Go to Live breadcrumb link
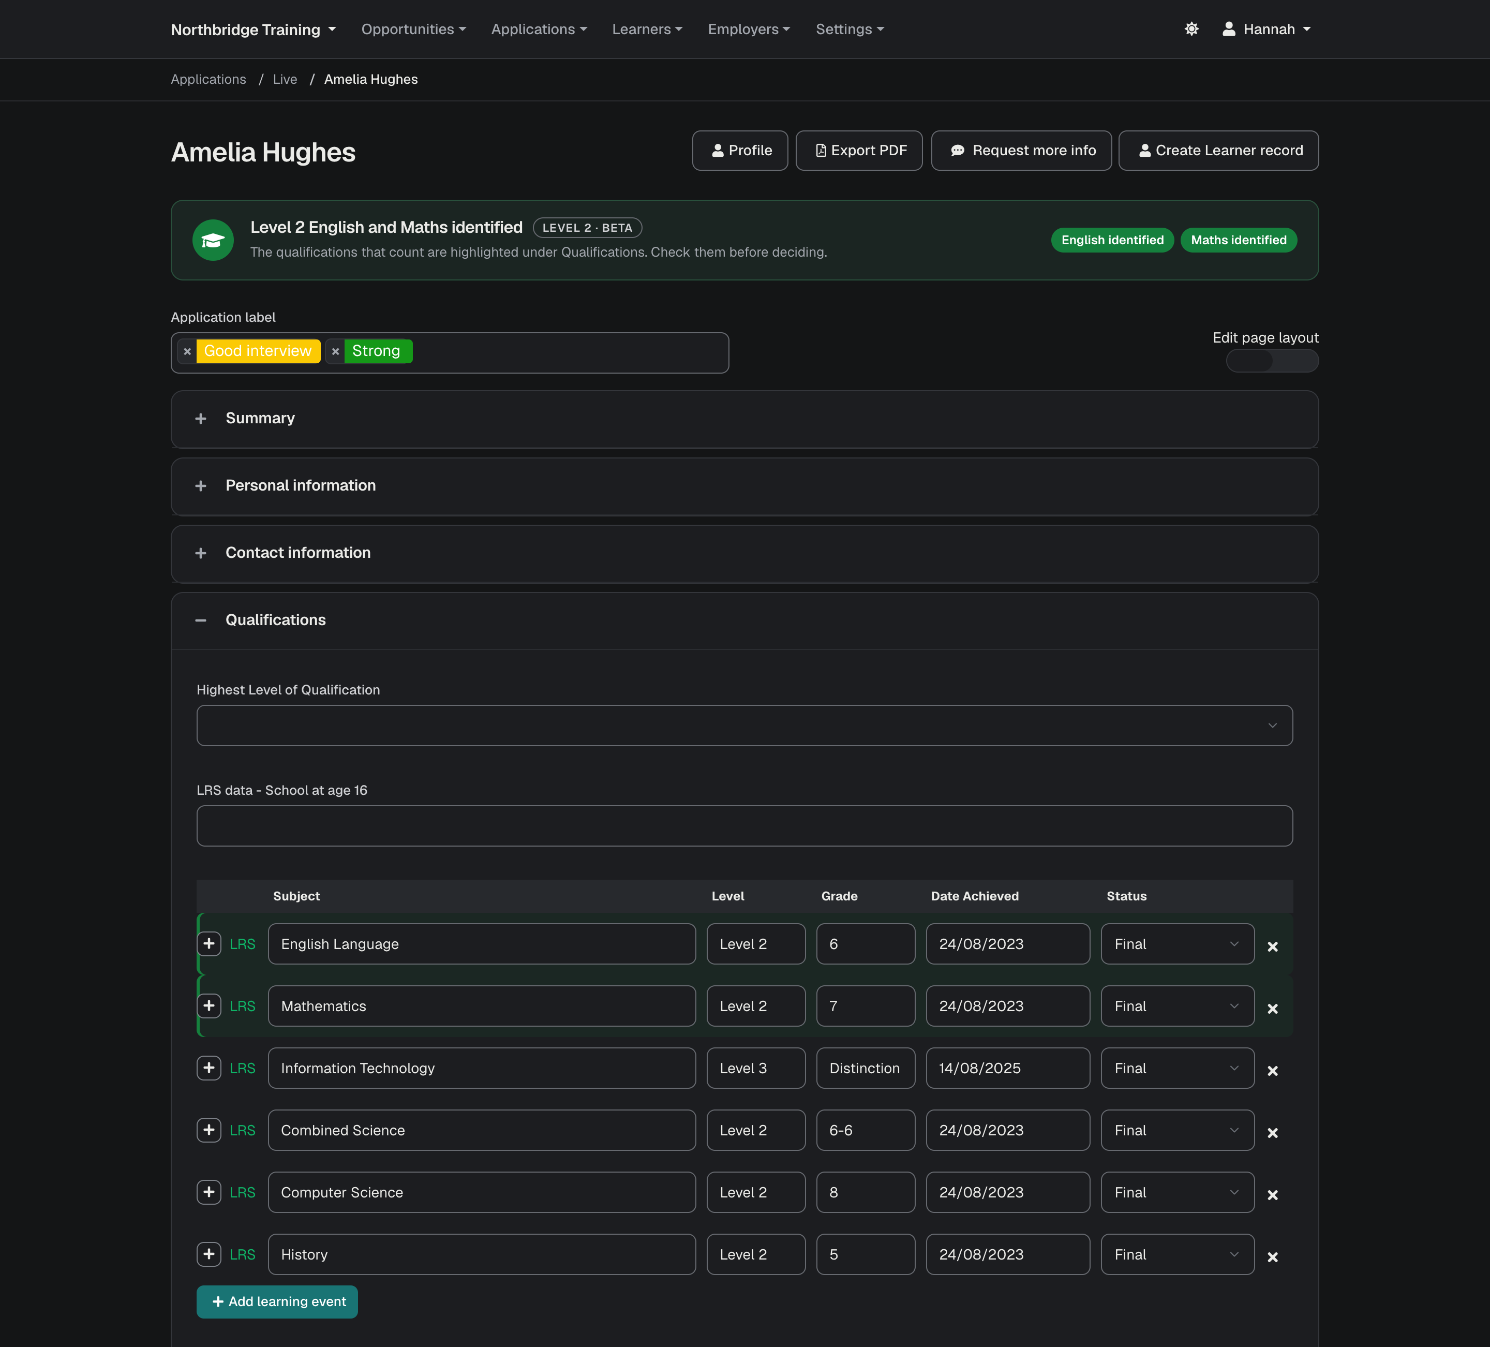This screenshot has width=1490, height=1347. coord(285,79)
